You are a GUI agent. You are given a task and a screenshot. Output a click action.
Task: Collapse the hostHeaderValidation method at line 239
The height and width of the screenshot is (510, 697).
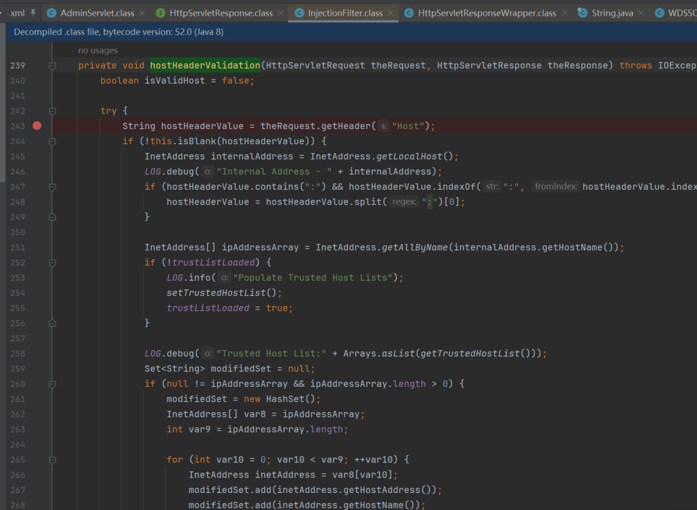[x=52, y=66]
